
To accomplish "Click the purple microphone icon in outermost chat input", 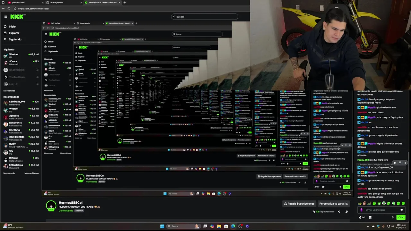I will pos(362,210).
